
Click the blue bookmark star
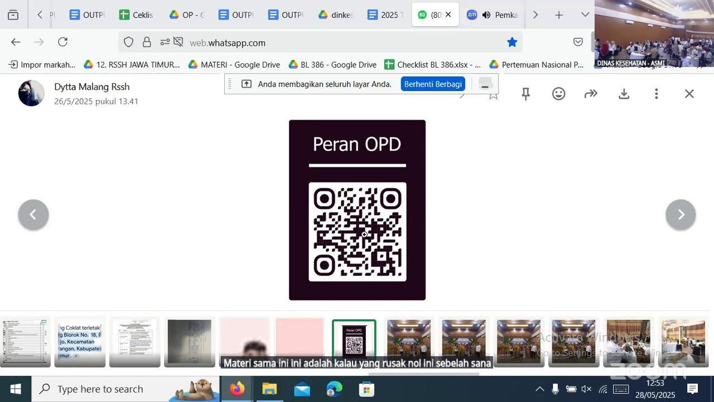coord(512,42)
